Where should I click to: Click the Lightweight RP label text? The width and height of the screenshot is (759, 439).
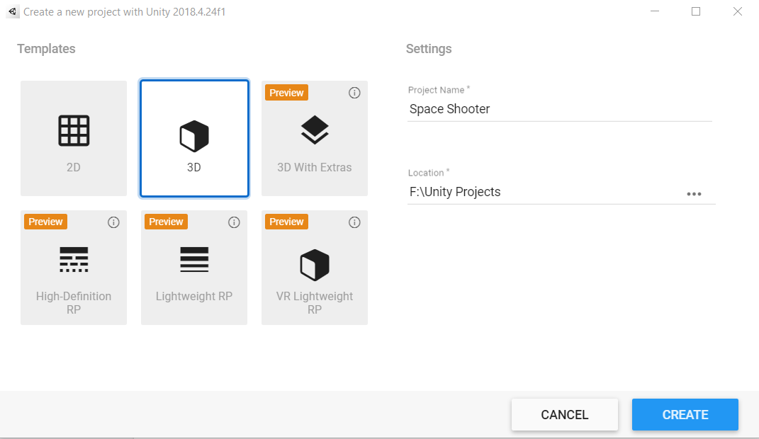194,296
